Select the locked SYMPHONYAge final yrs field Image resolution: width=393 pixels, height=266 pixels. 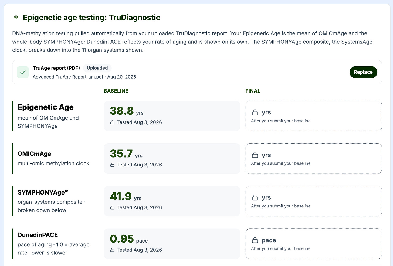tap(314, 201)
